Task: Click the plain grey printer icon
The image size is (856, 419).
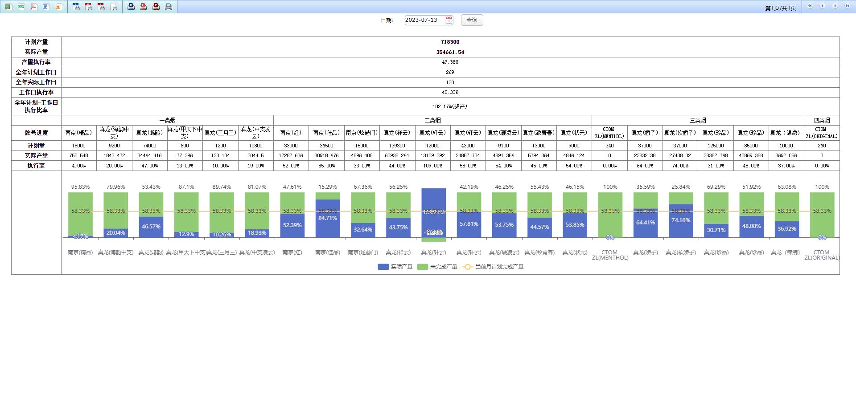Action: (169, 7)
